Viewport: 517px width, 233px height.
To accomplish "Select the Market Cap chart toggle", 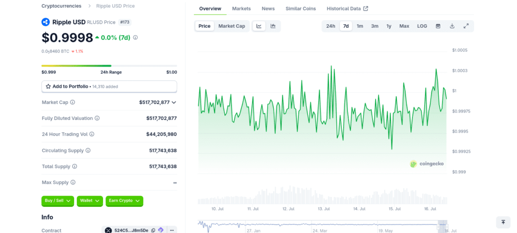I will (232, 26).
